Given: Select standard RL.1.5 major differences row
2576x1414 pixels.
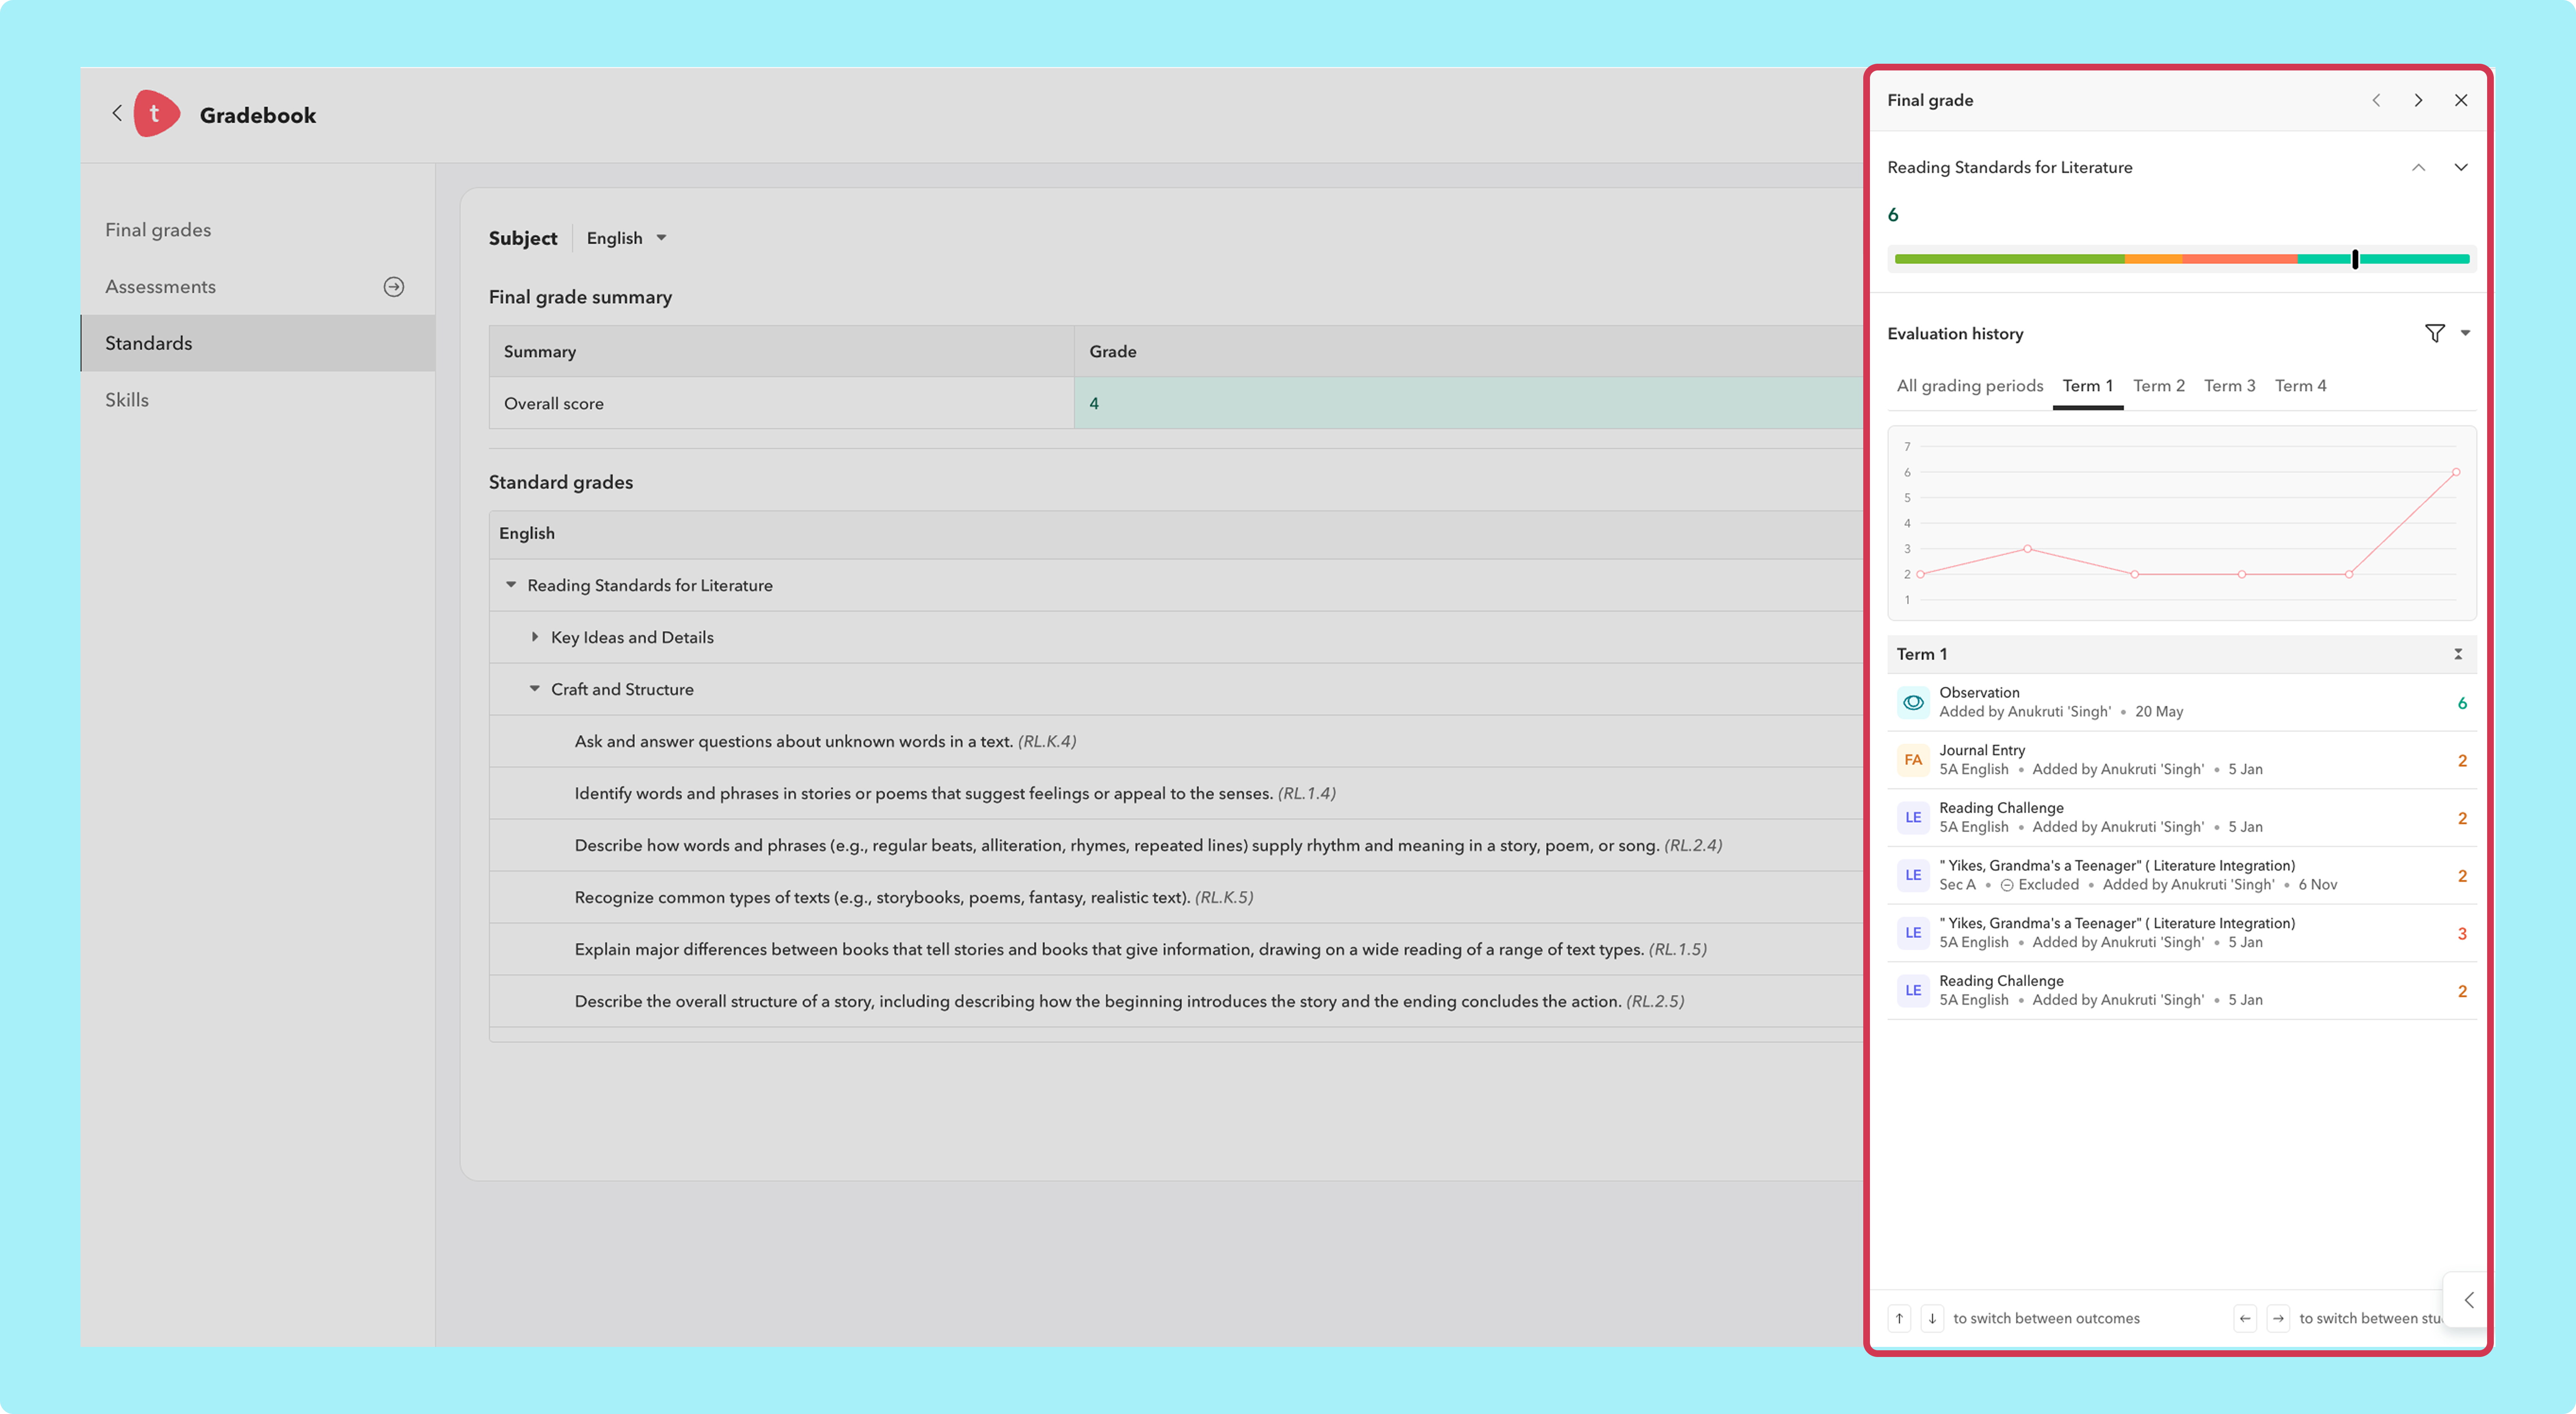Looking at the screenshot, I should [1176, 949].
